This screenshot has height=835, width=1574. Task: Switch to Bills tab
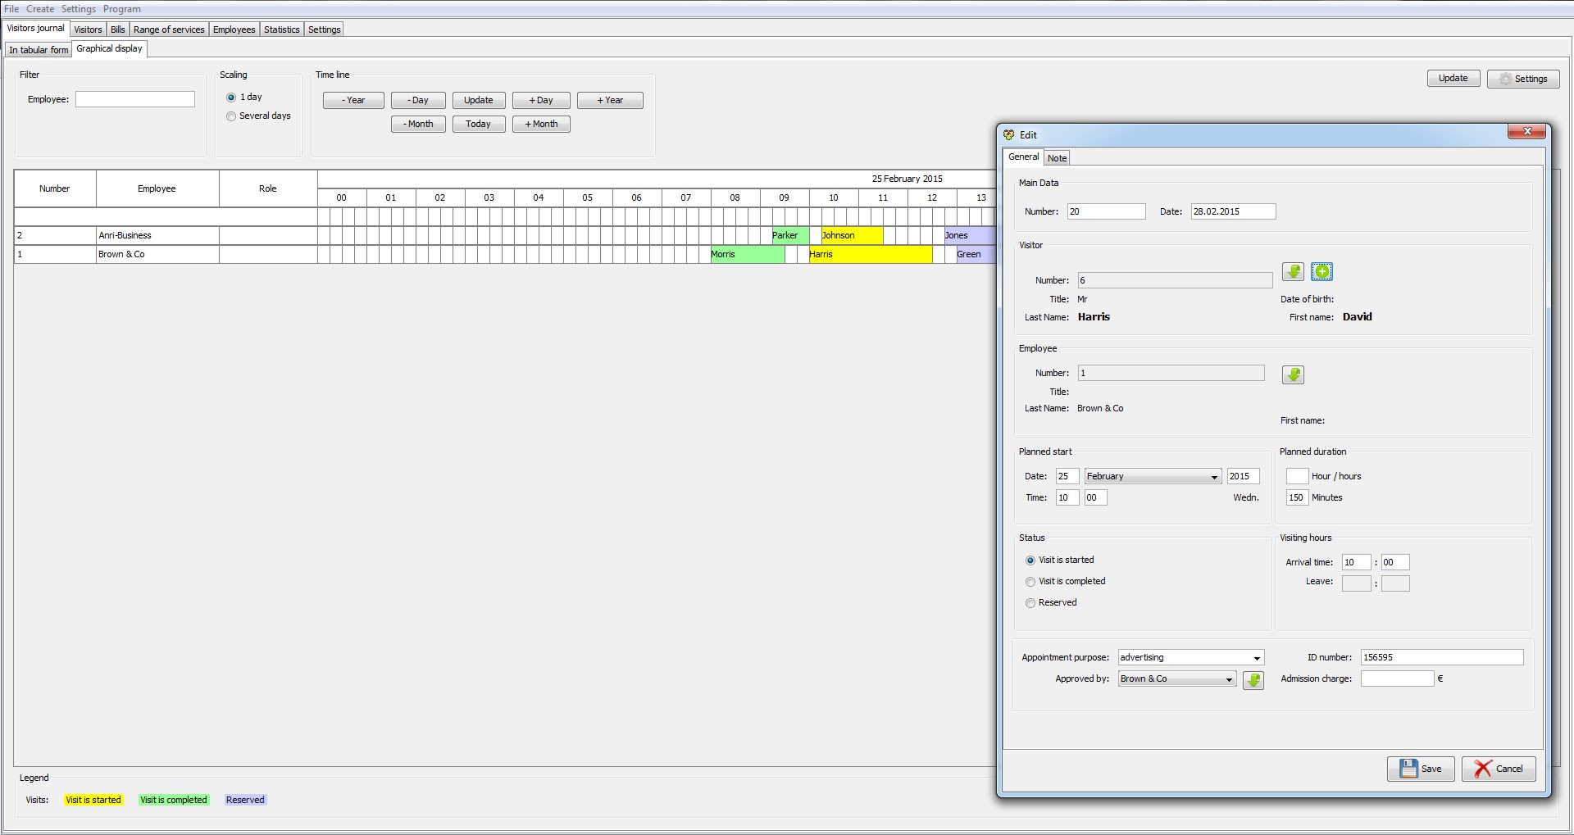(118, 29)
